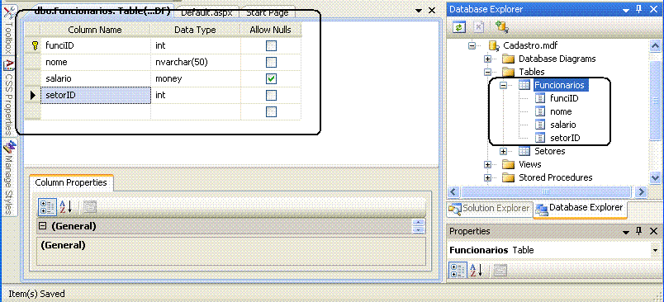
Task: Click the Setores table icon
Action: tap(524, 151)
